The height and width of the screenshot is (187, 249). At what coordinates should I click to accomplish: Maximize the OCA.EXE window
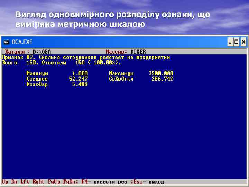(x=236, y=42)
